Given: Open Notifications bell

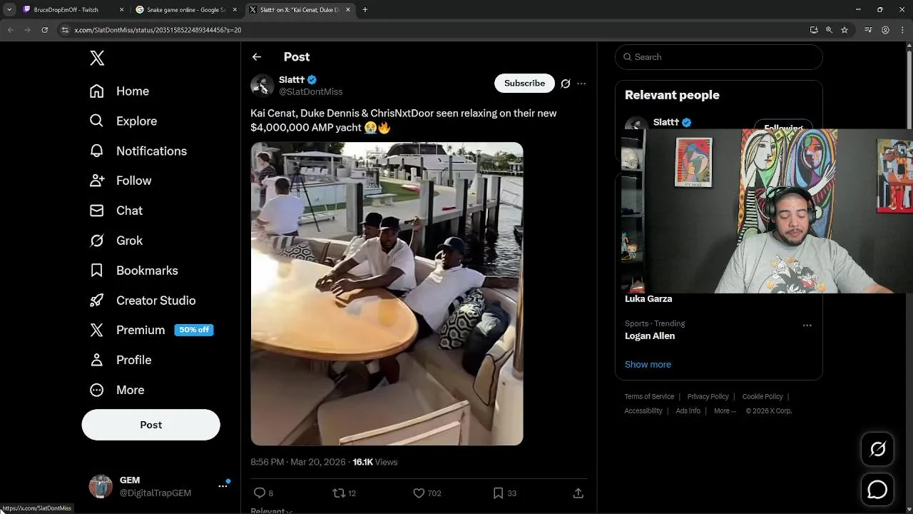Looking at the screenshot, I should 138,151.
